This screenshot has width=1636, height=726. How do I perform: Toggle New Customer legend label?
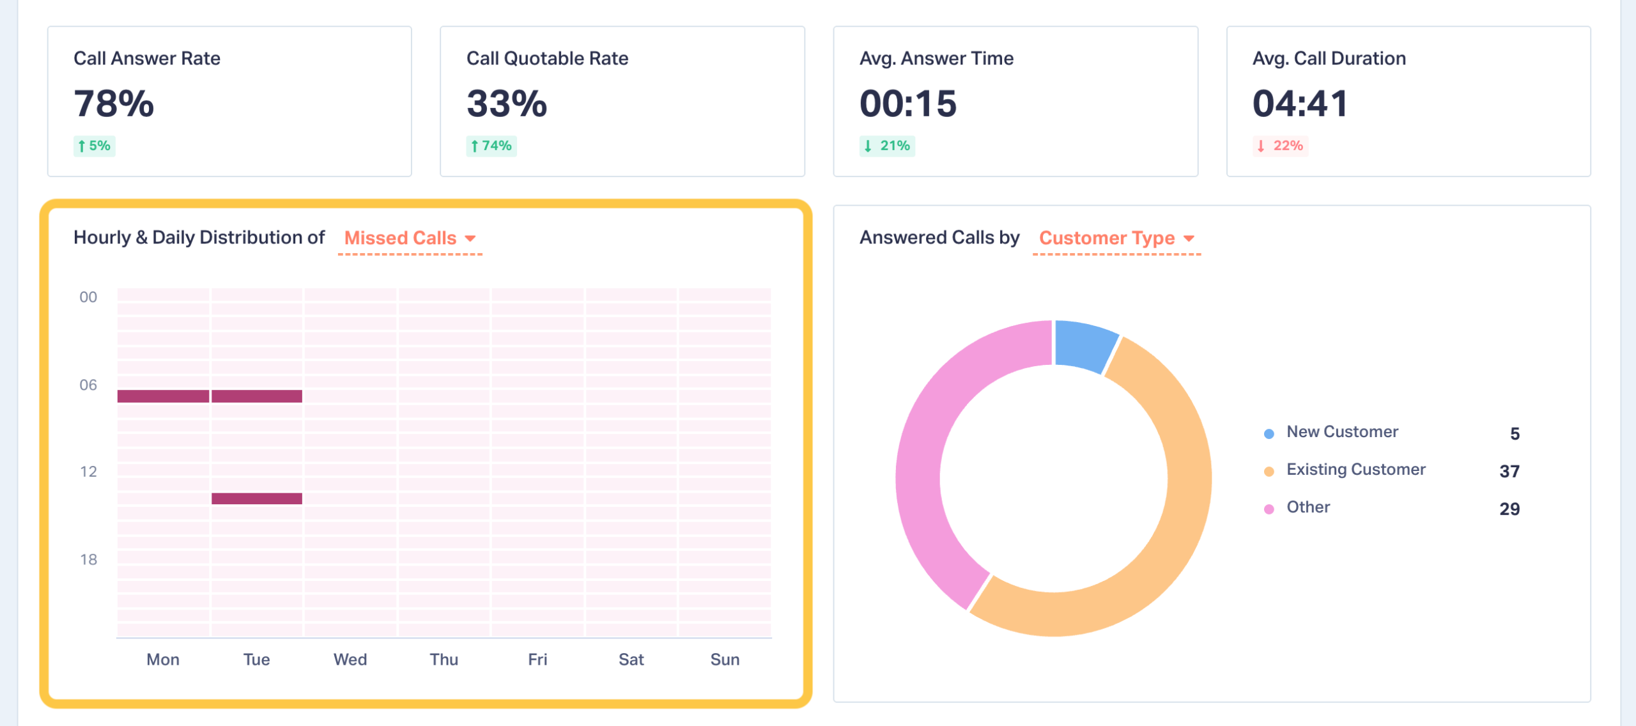(1342, 432)
